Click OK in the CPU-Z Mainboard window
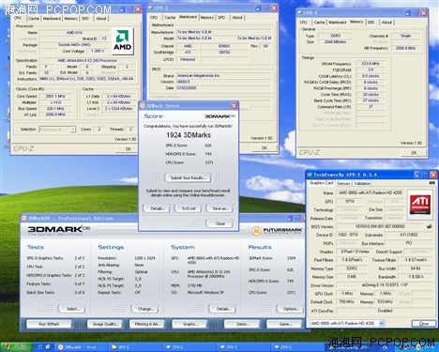The height and width of the screenshot is (352, 439). [265, 147]
